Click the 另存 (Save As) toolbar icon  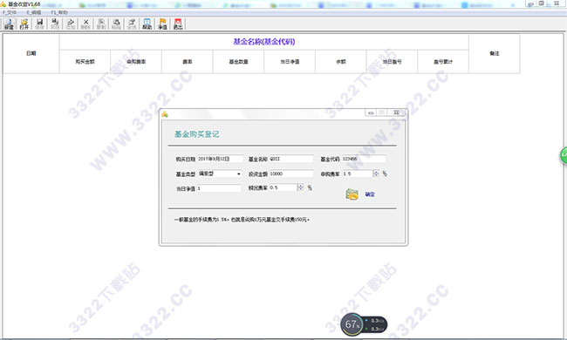coord(55,24)
